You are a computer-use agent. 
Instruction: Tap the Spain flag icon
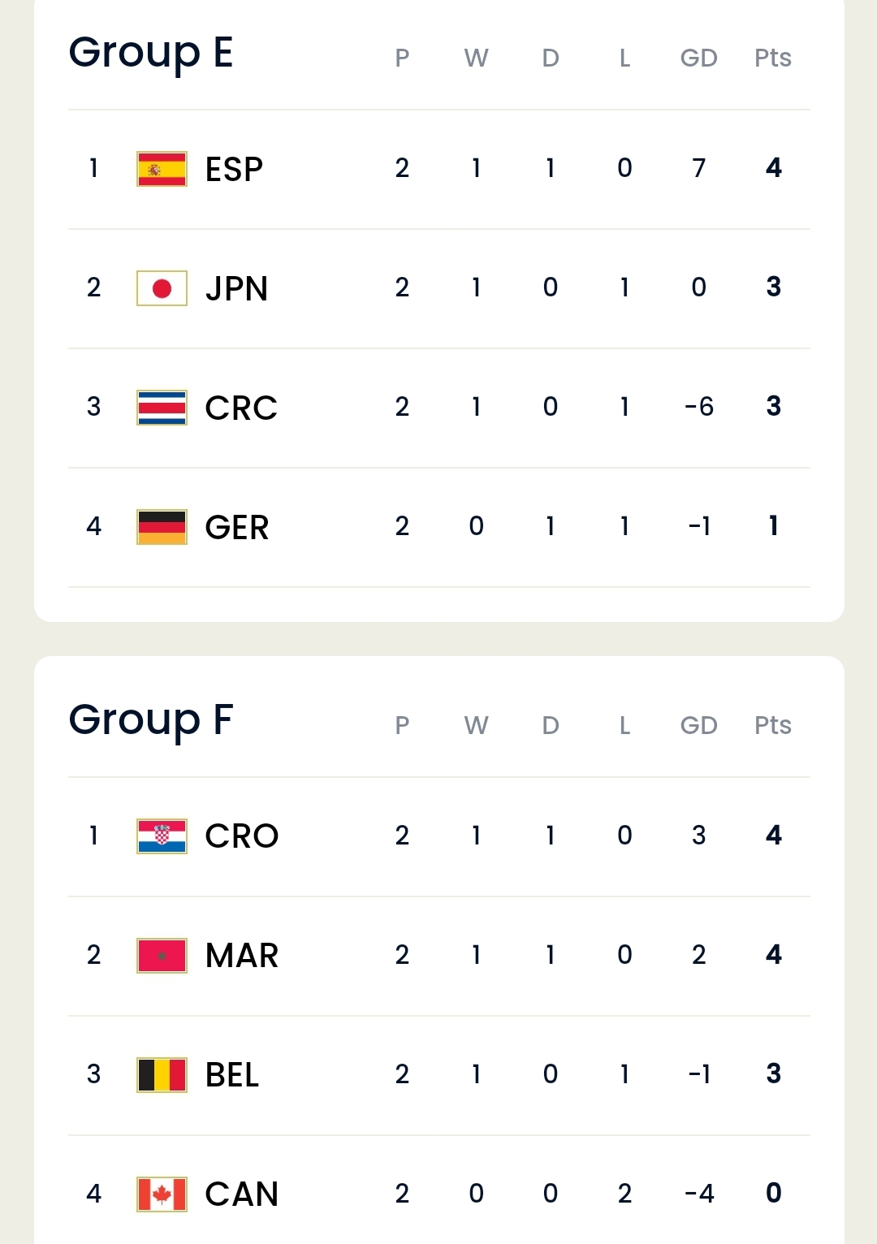[x=162, y=169]
